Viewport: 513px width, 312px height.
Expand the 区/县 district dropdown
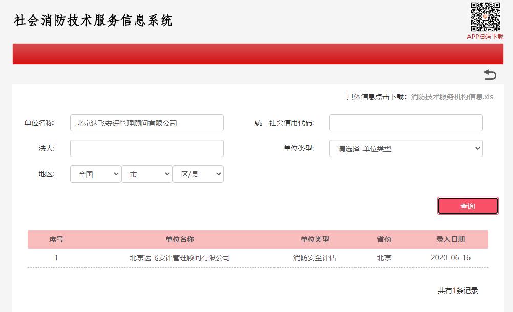click(198, 174)
